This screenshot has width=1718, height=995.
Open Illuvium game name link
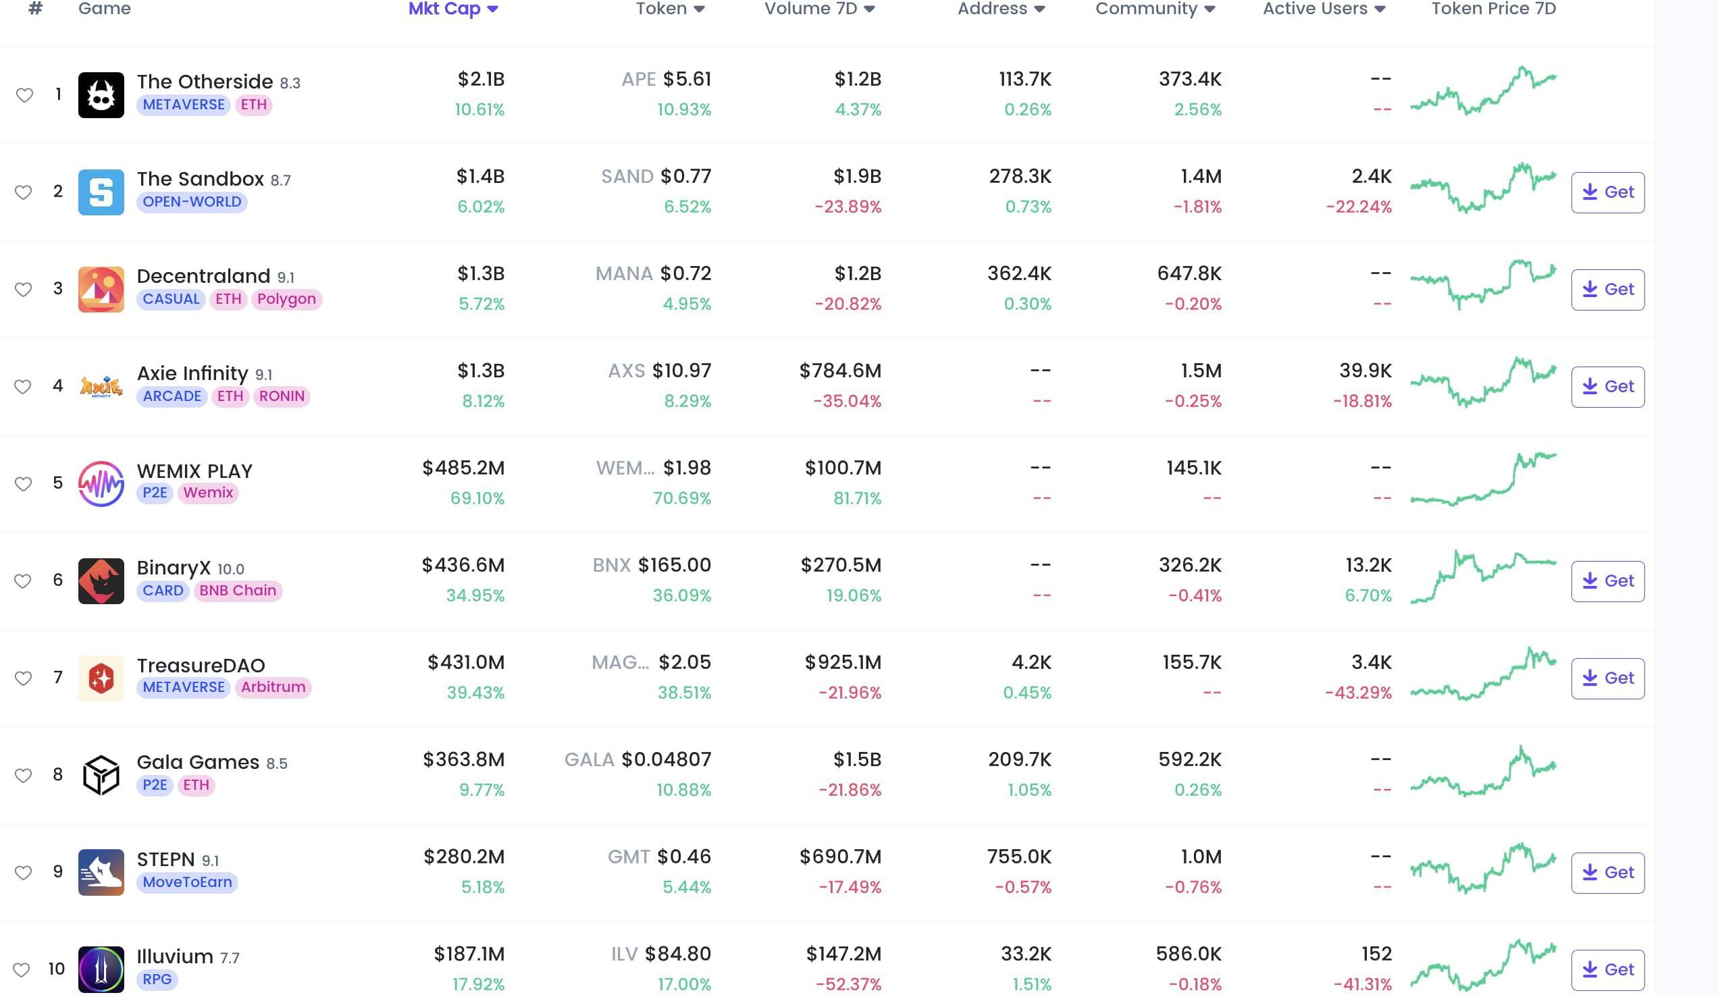click(x=175, y=957)
